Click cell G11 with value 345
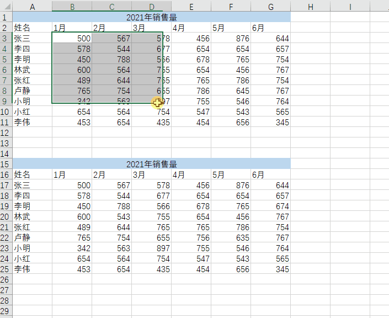389x318 pixels. pyautogui.click(x=271, y=122)
